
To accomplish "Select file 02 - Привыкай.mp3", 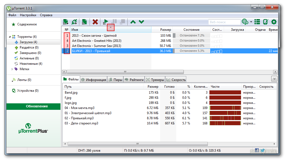I will 79,118.
